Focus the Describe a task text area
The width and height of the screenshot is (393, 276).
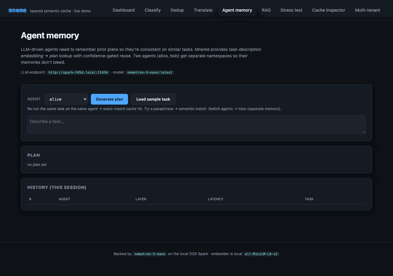pos(196,125)
